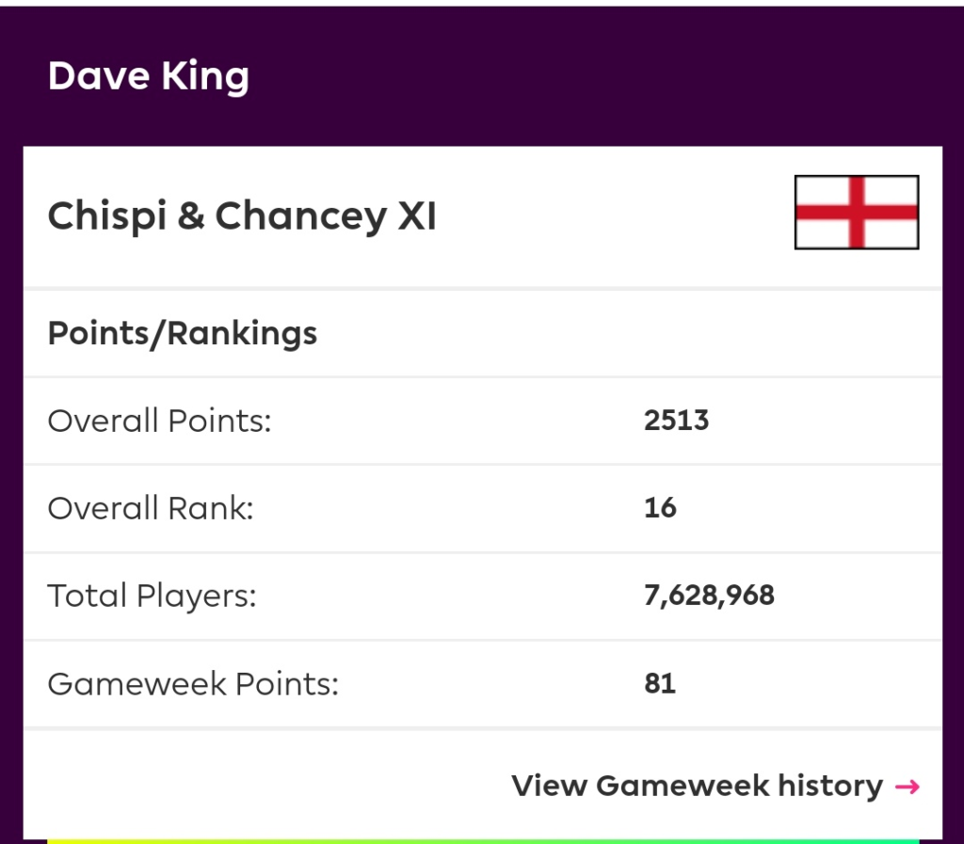Click the green gradient bar below the card
This screenshot has height=844, width=964.
point(482,840)
